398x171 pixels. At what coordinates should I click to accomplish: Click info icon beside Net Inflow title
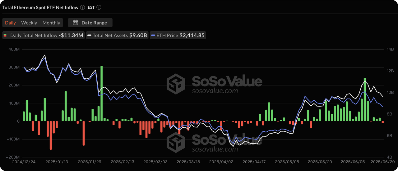tap(82, 7)
